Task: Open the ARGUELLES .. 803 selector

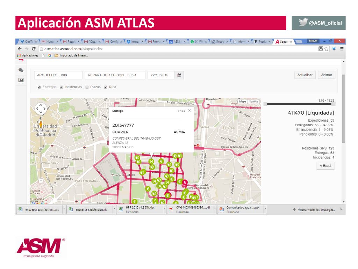Action: click(58, 75)
